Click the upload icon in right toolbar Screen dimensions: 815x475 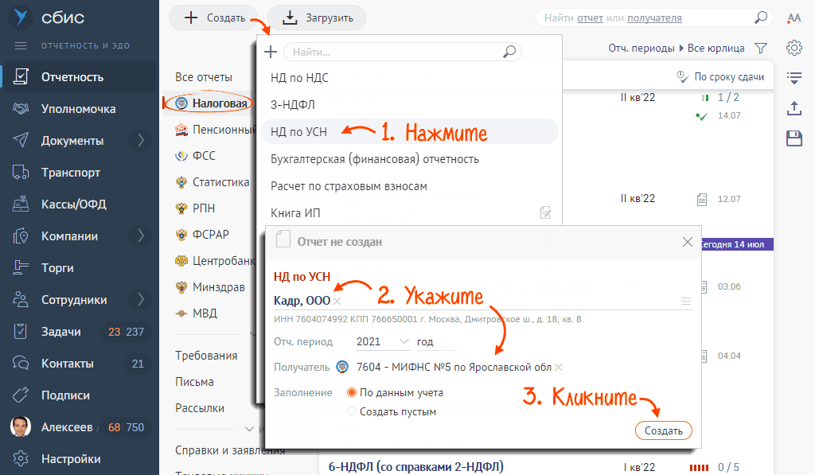click(794, 108)
